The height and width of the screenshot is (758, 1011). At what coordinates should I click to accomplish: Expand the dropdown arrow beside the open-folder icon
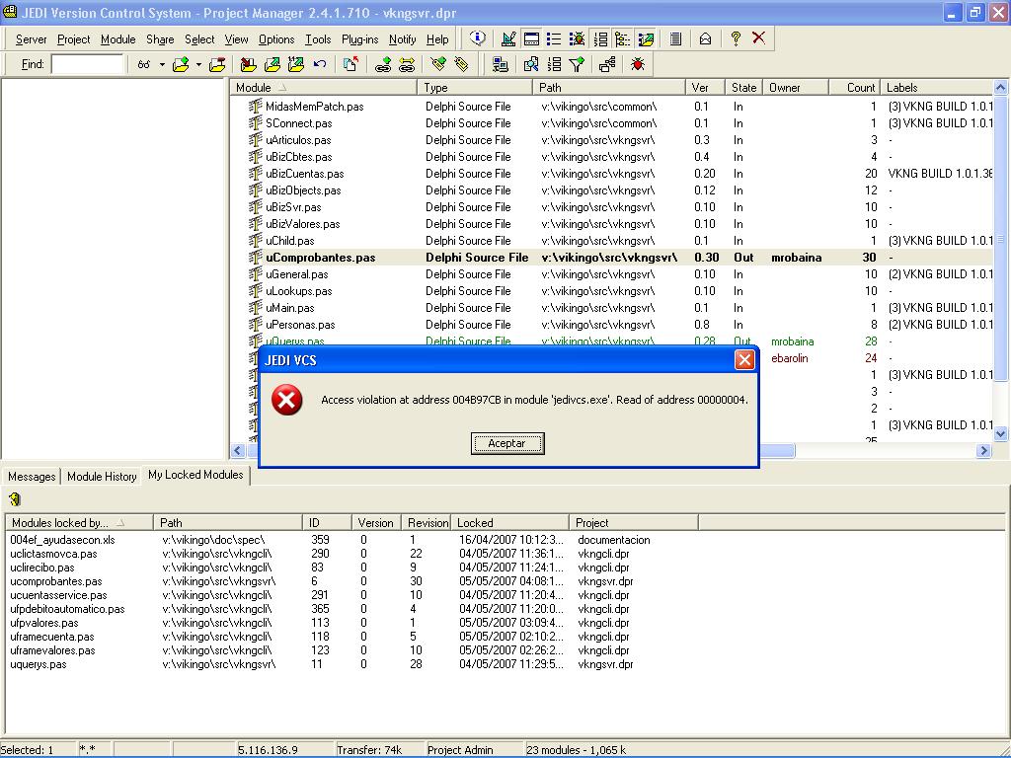(198, 64)
